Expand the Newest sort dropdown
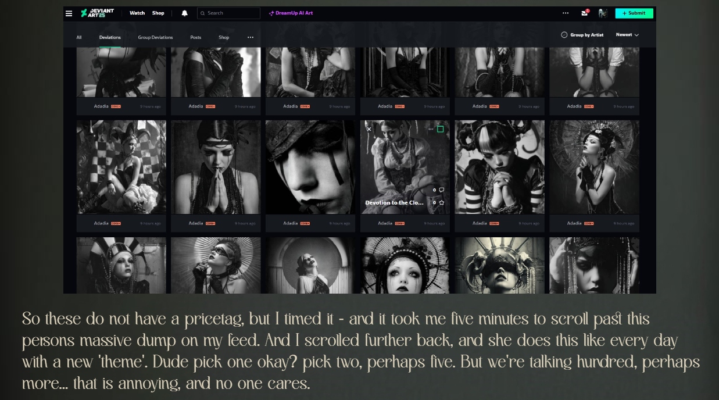Viewport: 719px width, 400px height. coord(627,35)
